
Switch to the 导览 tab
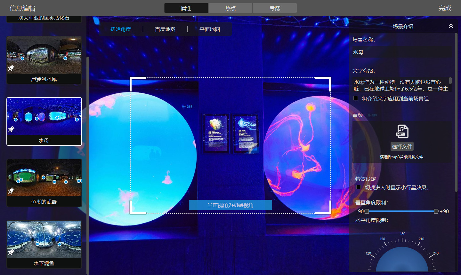[275, 8]
